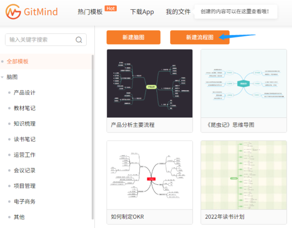Viewport: 292px width, 228px height.
Task: Open the 项目管理 category
Action: 24,186
